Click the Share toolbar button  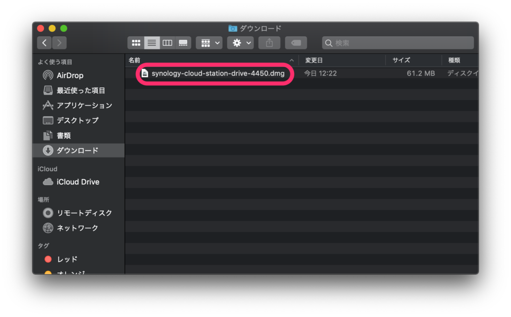(x=269, y=43)
